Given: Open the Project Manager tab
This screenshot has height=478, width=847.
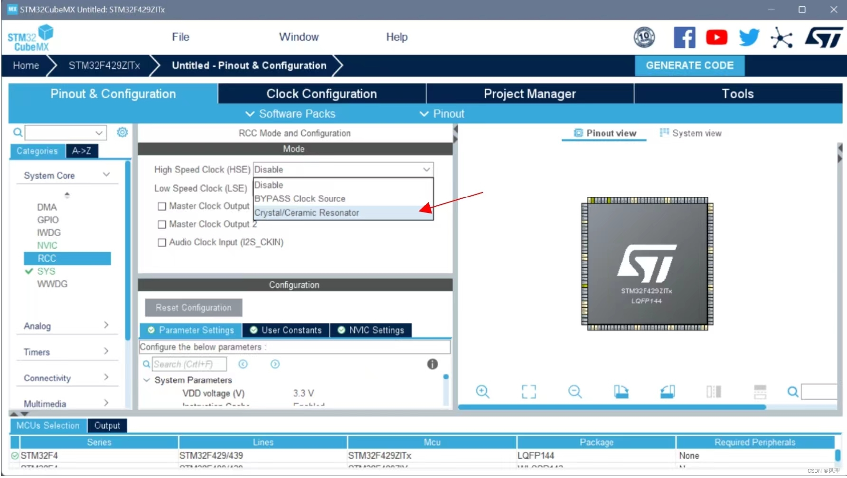Looking at the screenshot, I should click(529, 93).
